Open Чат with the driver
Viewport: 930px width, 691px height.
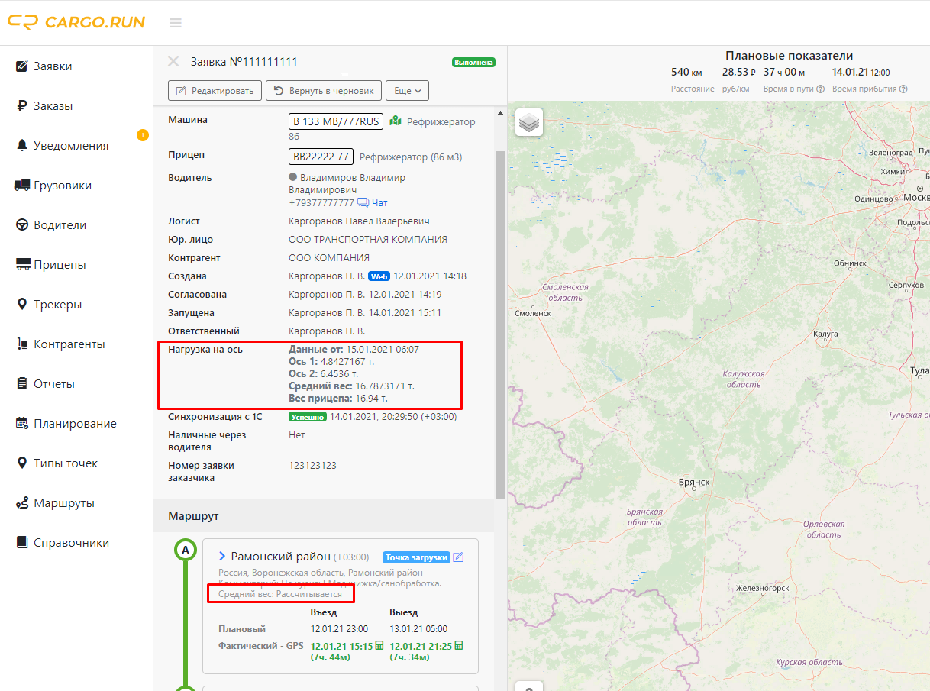click(x=373, y=203)
